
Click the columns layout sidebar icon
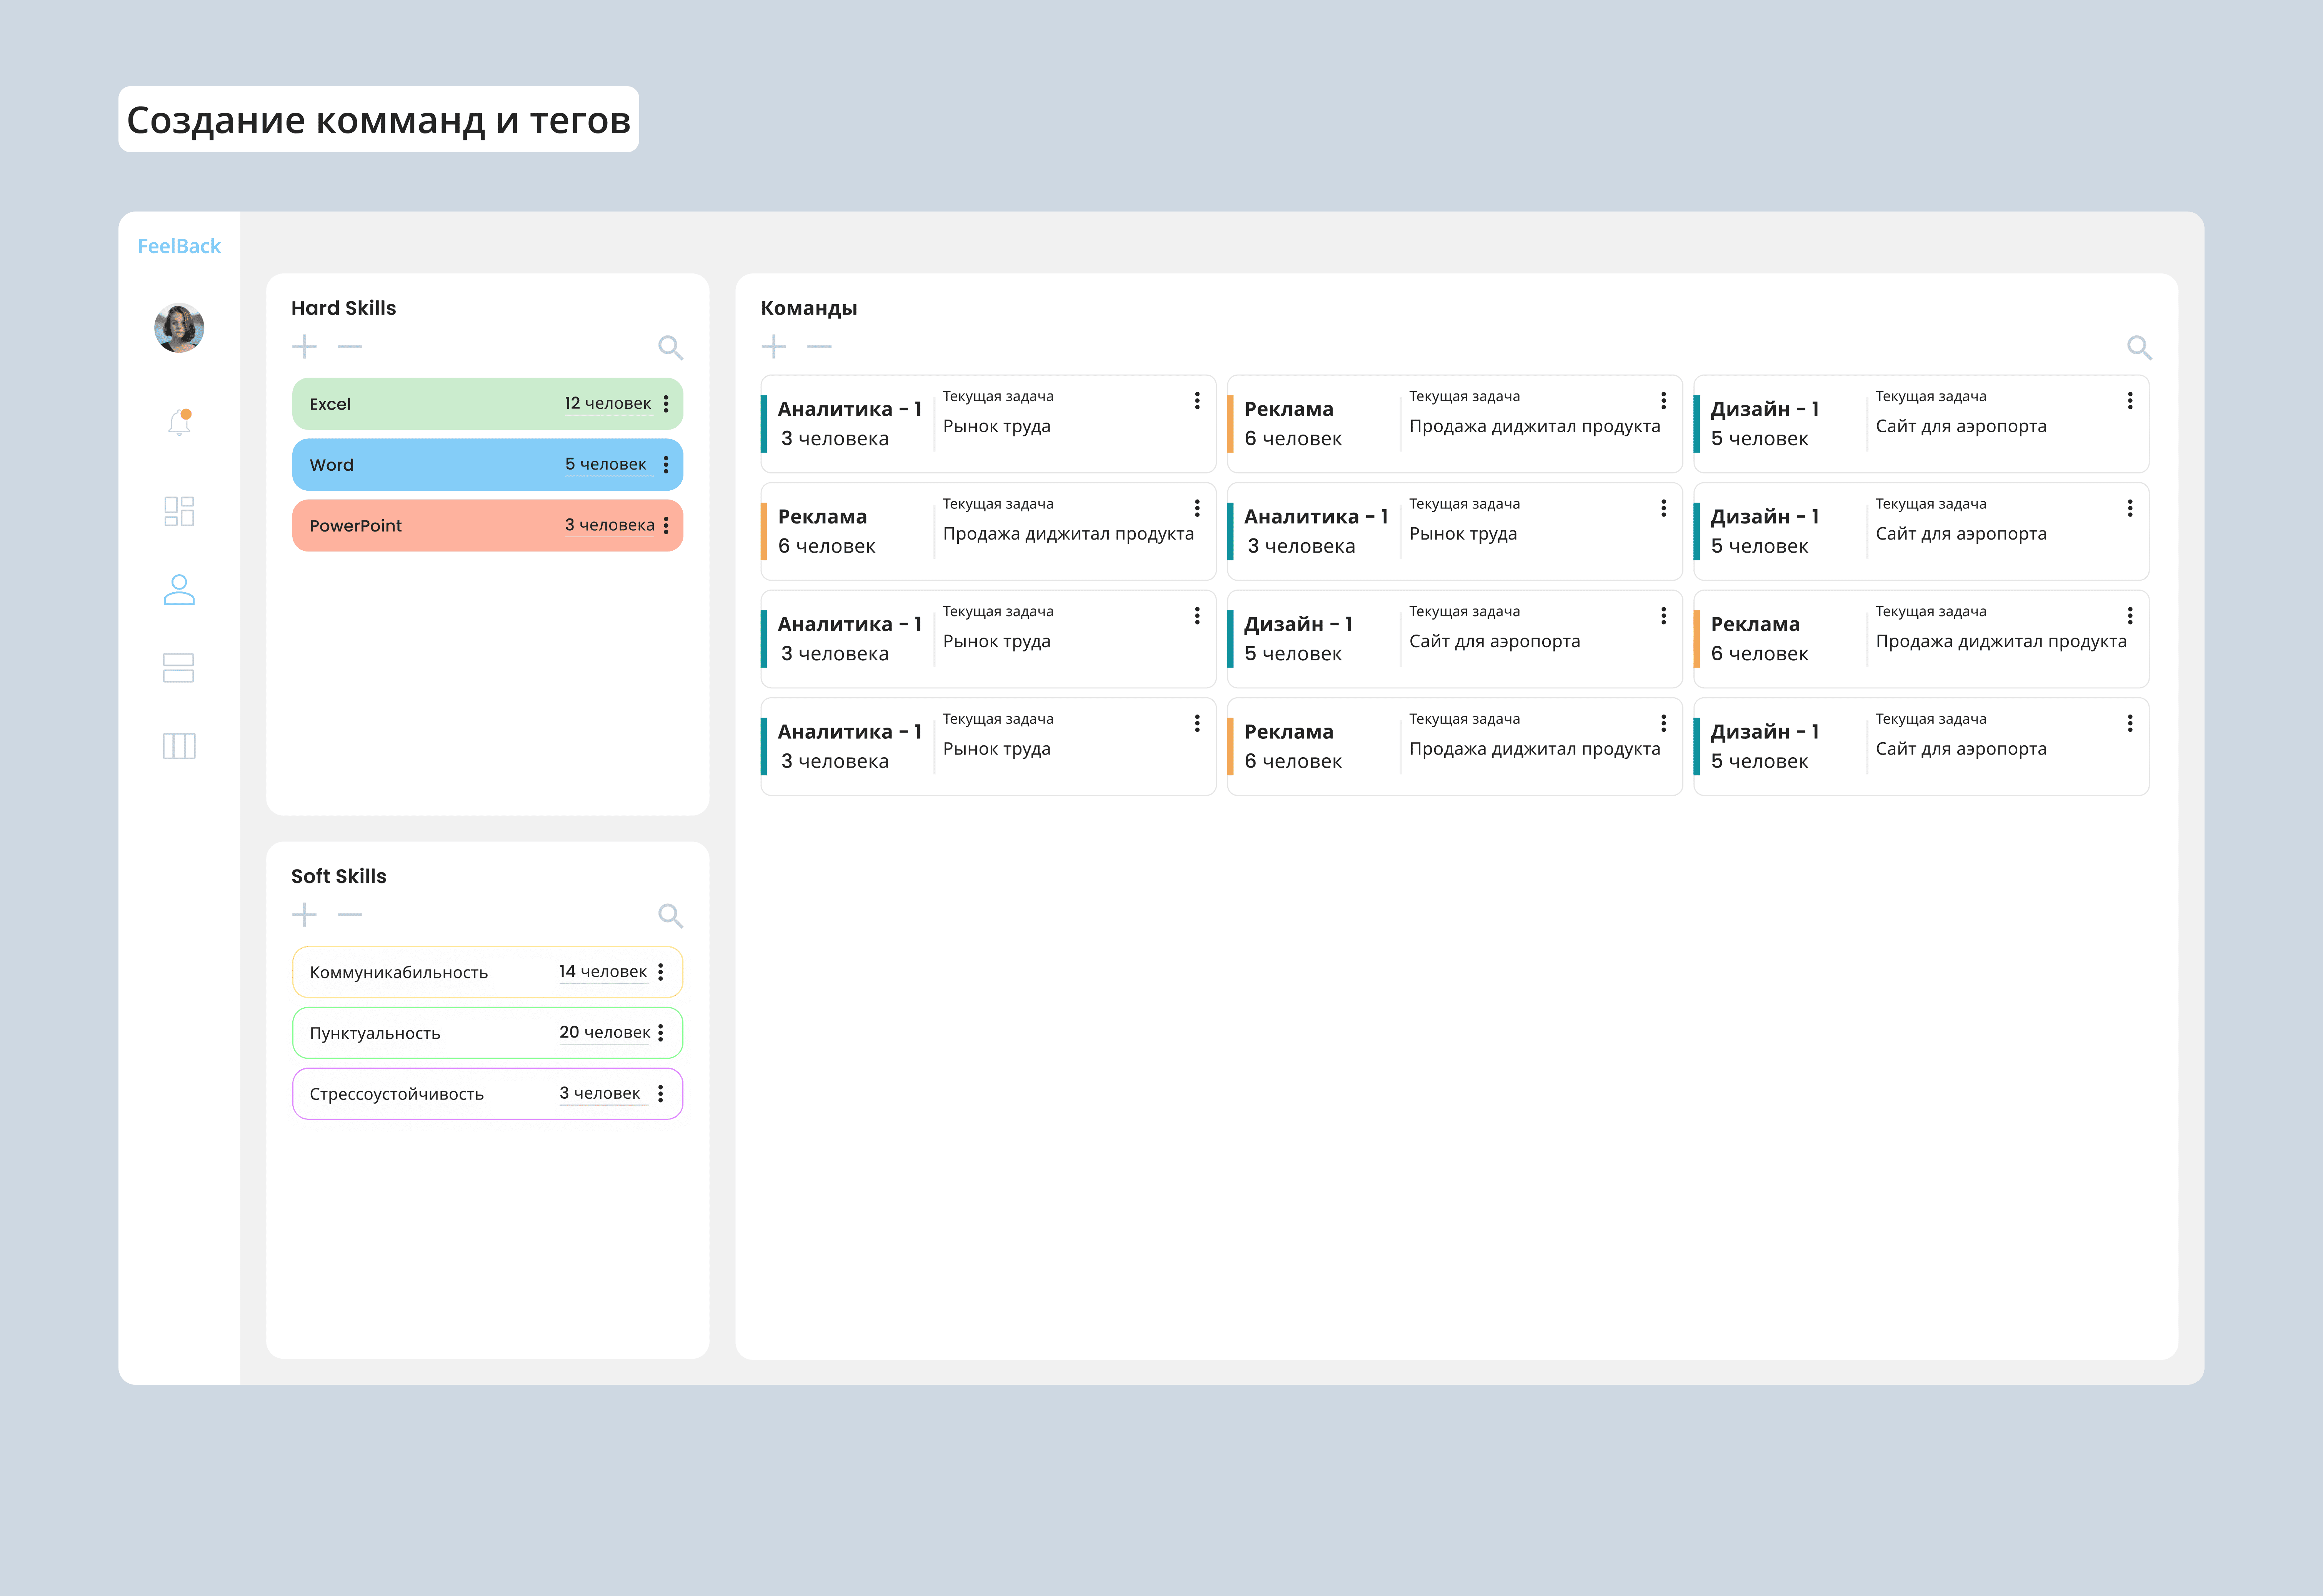click(179, 746)
